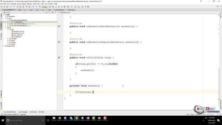Toggle the Favorites side tab
Screen dimensions: 222x125
pyautogui.click(x=1, y=106)
